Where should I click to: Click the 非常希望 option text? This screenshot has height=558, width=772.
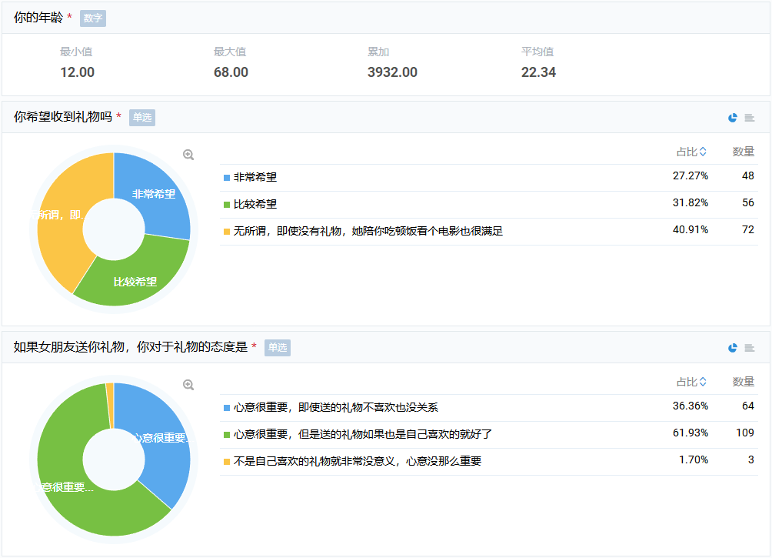tap(255, 177)
